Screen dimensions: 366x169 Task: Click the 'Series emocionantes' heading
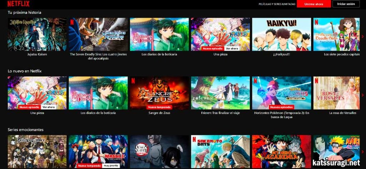coord(26,130)
